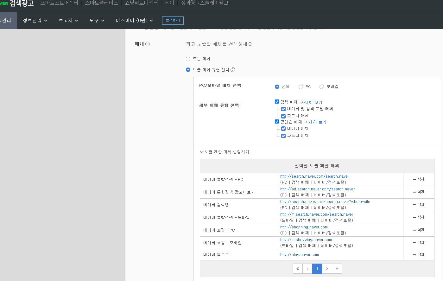The height and width of the screenshot is (281, 443).
Task: Go to next page with › button
Action: pyautogui.click(x=327, y=269)
